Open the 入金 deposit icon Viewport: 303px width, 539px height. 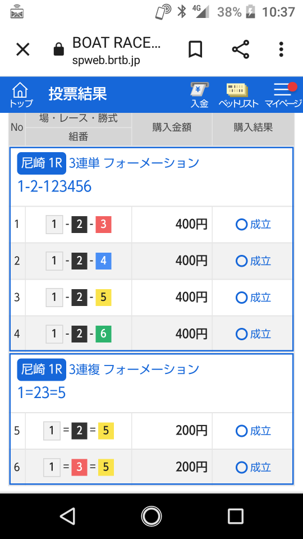point(200,95)
